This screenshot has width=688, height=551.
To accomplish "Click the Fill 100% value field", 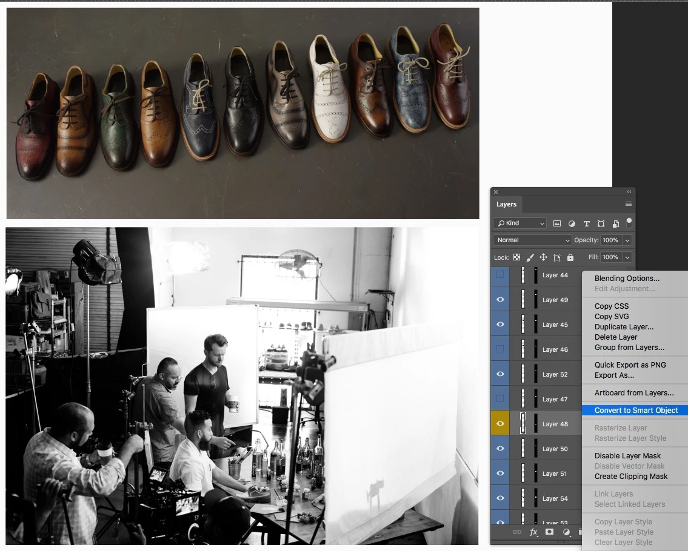I will pyautogui.click(x=610, y=257).
